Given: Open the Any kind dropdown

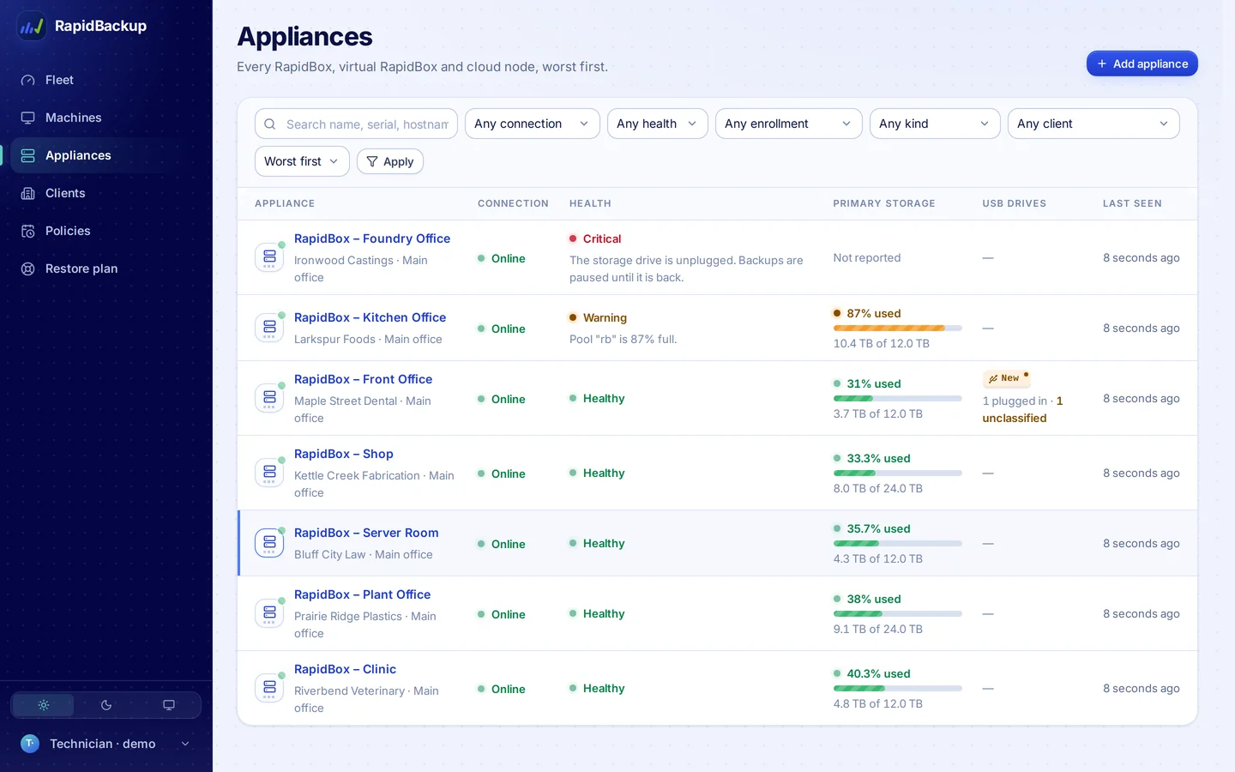Looking at the screenshot, I should pos(935,124).
